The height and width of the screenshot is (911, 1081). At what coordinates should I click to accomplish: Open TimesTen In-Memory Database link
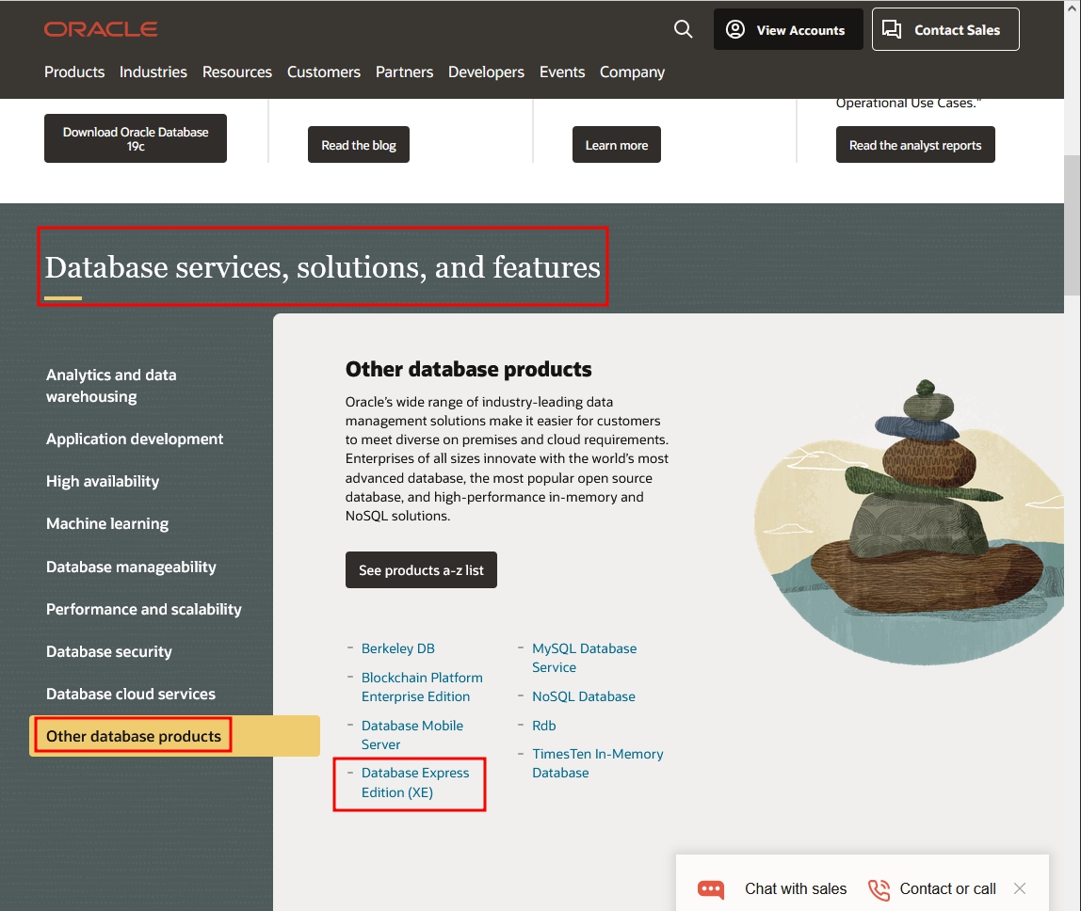pyautogui.click(x=597, y=763)
